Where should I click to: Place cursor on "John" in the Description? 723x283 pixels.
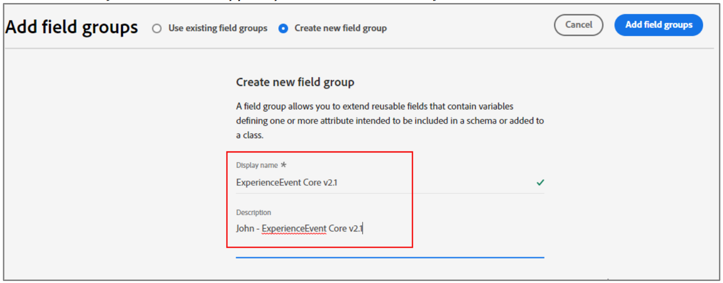pyautogui.click(x=245, y=229)
